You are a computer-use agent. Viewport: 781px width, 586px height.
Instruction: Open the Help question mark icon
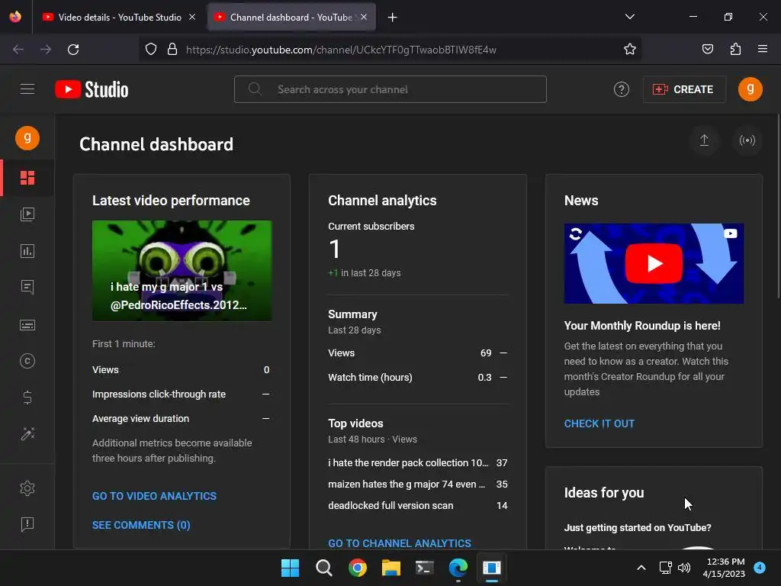[621, 89]
